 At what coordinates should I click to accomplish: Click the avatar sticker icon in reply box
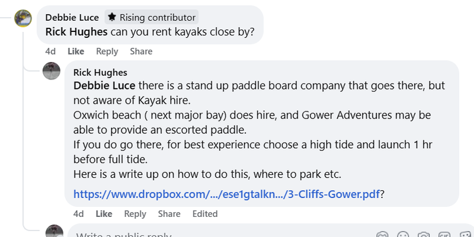point(382,235)
